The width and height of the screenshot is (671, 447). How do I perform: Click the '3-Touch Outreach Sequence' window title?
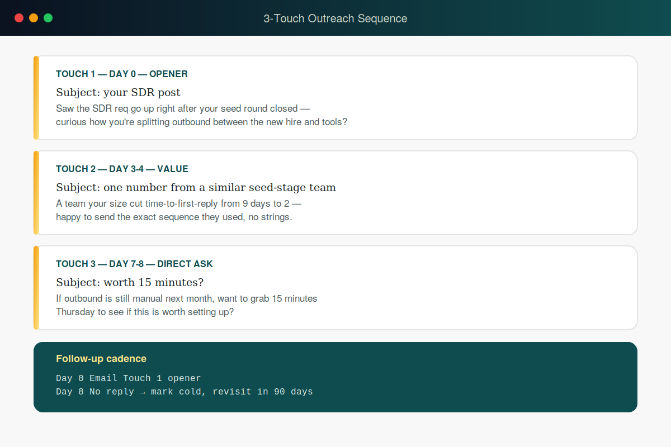pyautogui.click(x=335, y=18)
